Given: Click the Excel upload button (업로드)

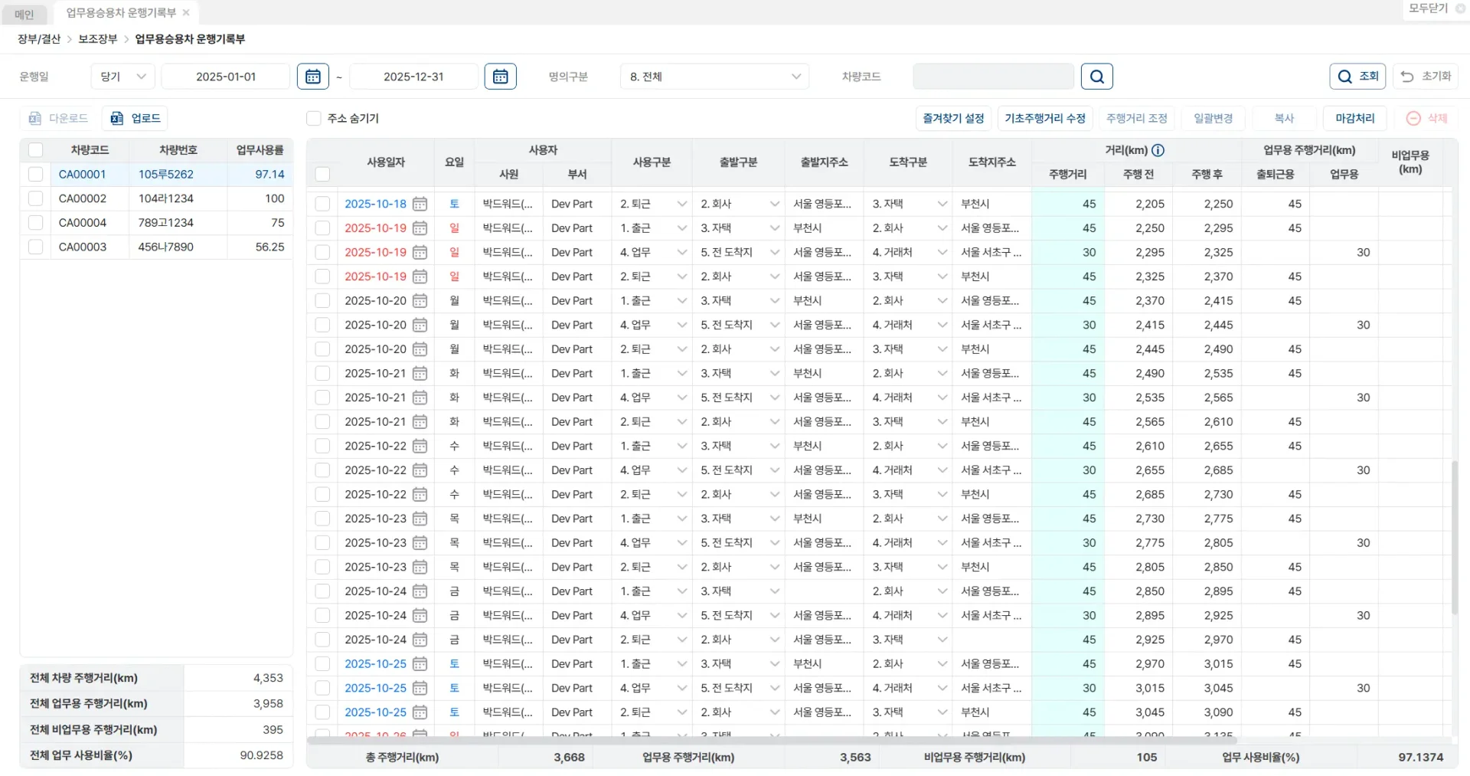Looking at the screenshot, I should pos(136,118).
